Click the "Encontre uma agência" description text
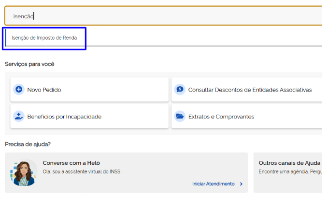 290,172
